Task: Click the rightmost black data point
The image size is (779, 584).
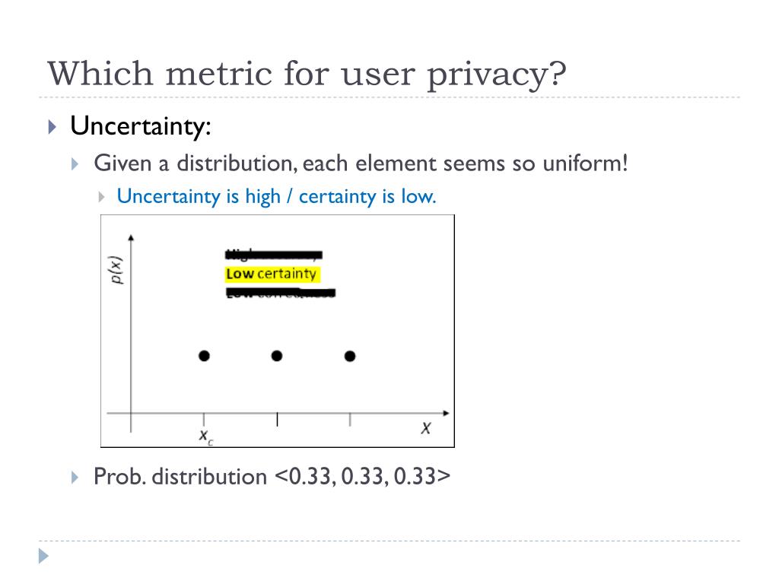Action: point(350,356)
